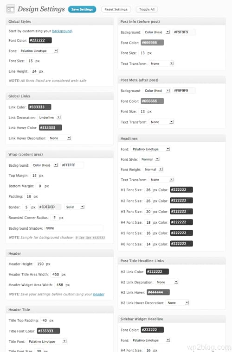The image size is (232, 352).
Task: Open the H2 Link Hover Decoration dropdown
Action: (178, 303)
